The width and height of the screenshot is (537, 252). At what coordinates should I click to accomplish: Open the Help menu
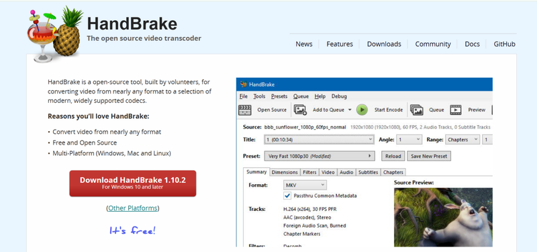coord(320,96)
